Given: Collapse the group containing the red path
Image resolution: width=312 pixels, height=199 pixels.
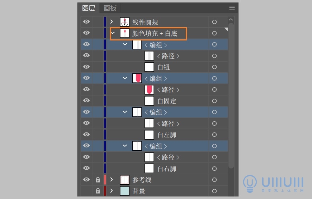Looking at the screenshot, I should [125, 78].
